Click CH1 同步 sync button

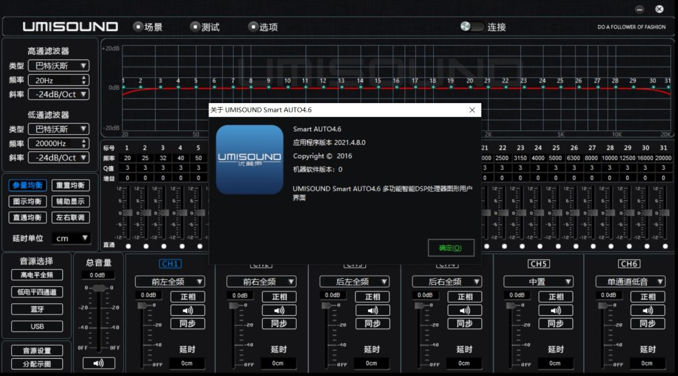187,324
